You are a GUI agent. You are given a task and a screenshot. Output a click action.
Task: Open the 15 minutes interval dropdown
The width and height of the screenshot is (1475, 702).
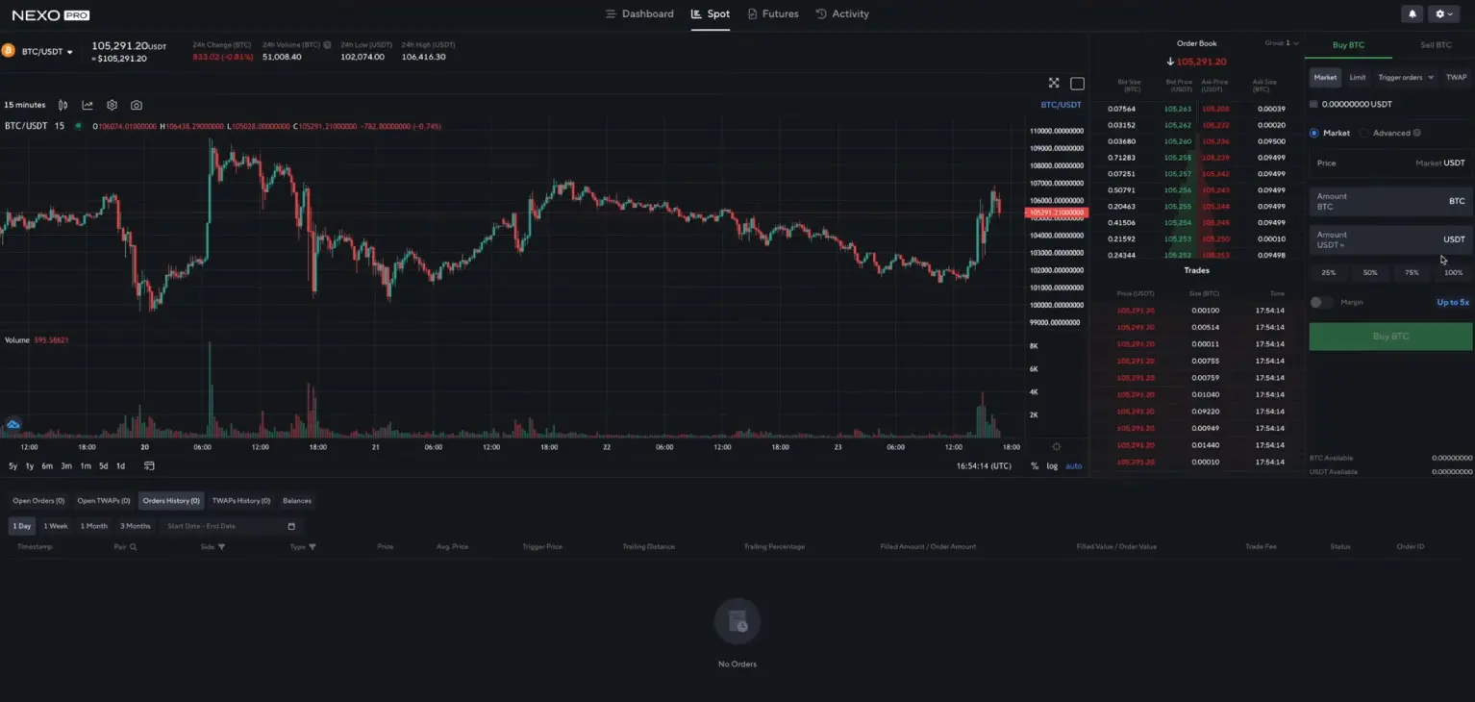pyautogui.click(x=25, y=105)
